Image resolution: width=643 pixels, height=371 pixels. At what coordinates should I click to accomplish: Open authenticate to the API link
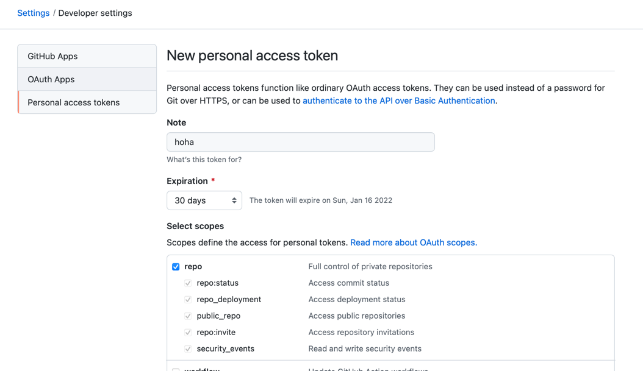[398, 101]
